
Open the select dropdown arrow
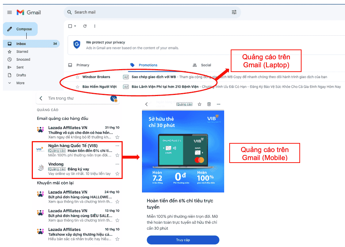click(75, 26)
